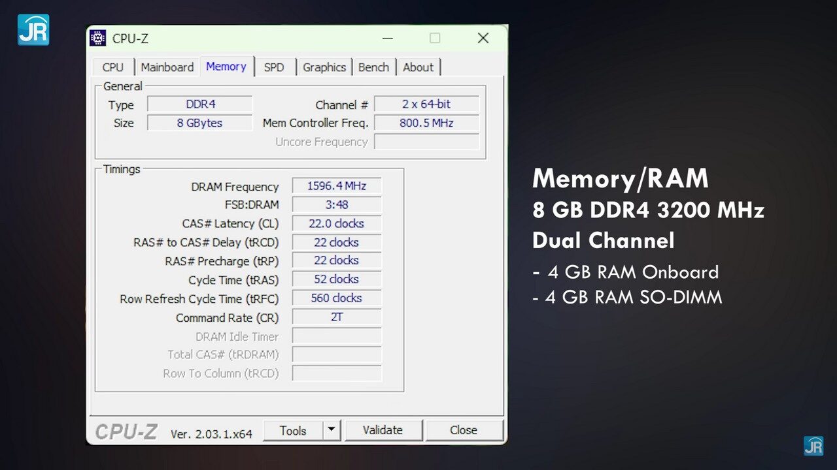Click the empty Row To Column field
Screen dimensions: 837x470
click(x=337, y=373)
